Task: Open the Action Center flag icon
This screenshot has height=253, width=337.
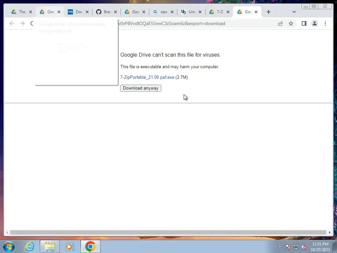Action: [288, 247]
